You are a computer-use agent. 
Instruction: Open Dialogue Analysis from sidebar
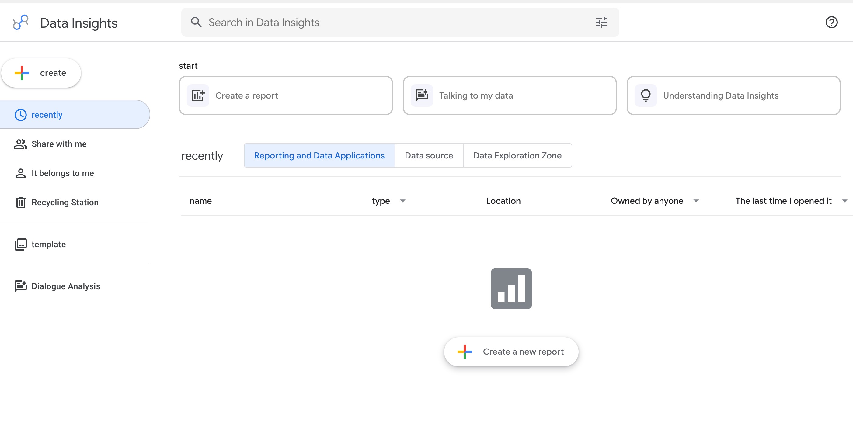click(x=75, y=286)
